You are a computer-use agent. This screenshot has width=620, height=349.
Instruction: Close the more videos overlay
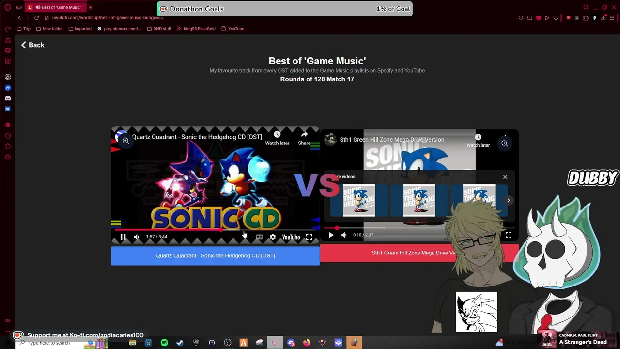pyautogui.click(x=505, y=177)
